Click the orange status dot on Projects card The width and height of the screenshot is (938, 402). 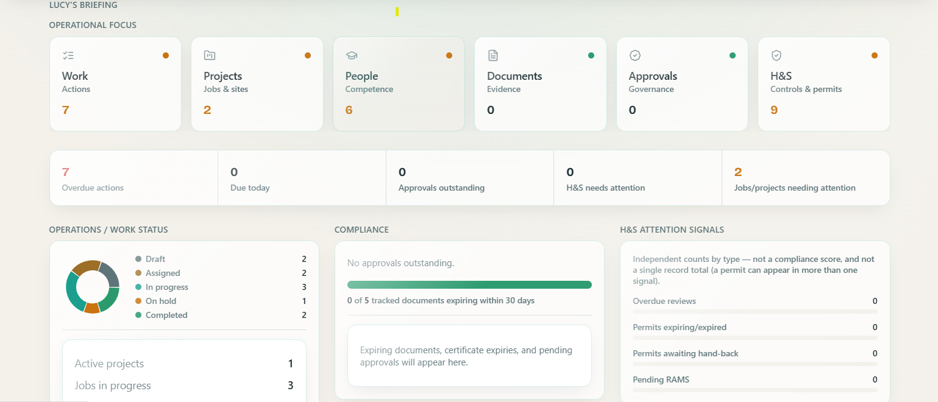click(308, 55)
